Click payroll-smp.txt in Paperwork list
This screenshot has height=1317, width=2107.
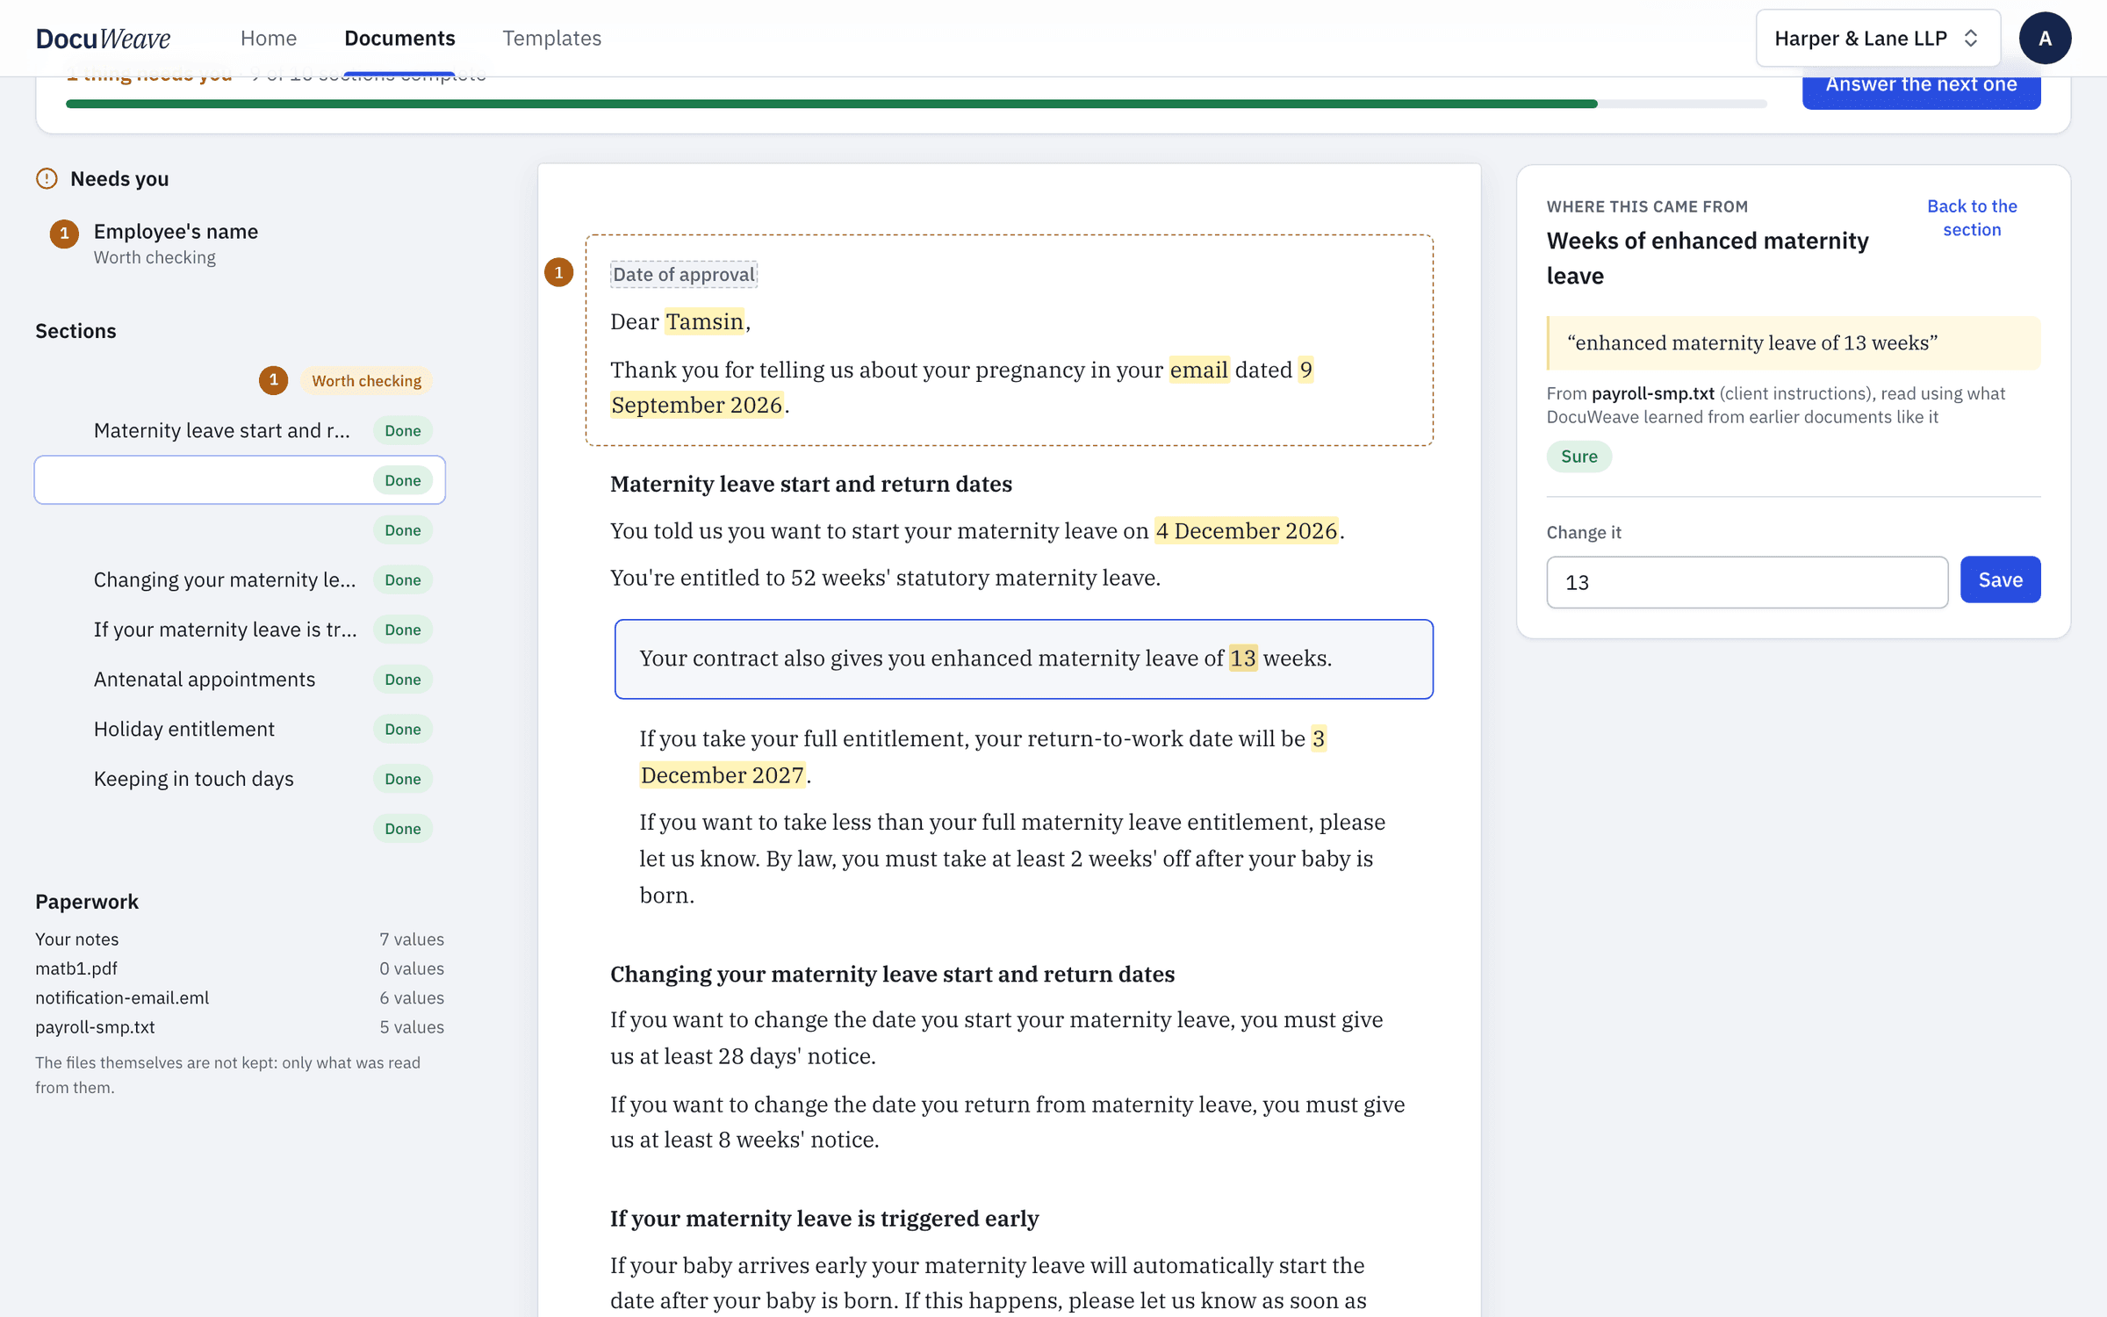tap(240, 1026)
